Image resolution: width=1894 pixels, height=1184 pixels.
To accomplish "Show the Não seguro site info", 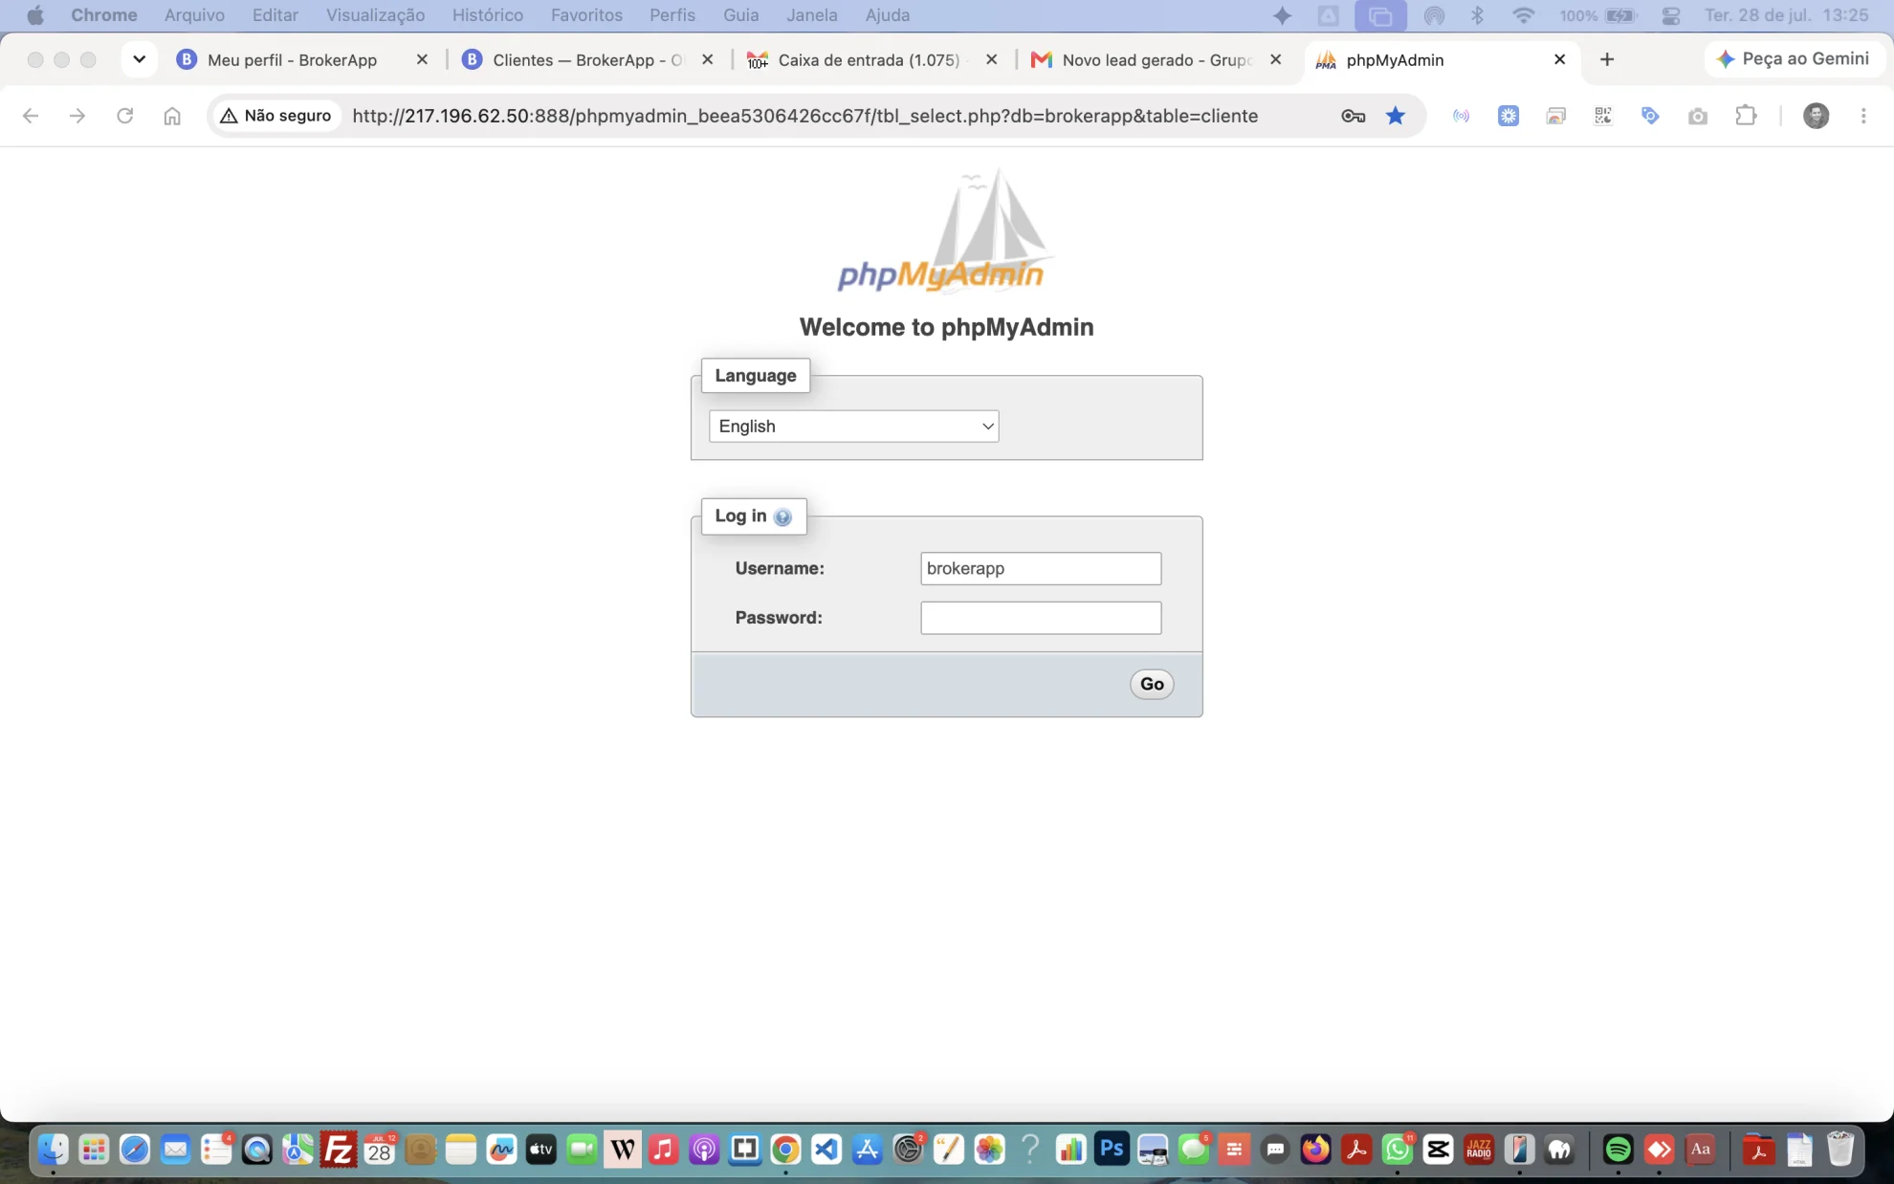I will point(275,116).
